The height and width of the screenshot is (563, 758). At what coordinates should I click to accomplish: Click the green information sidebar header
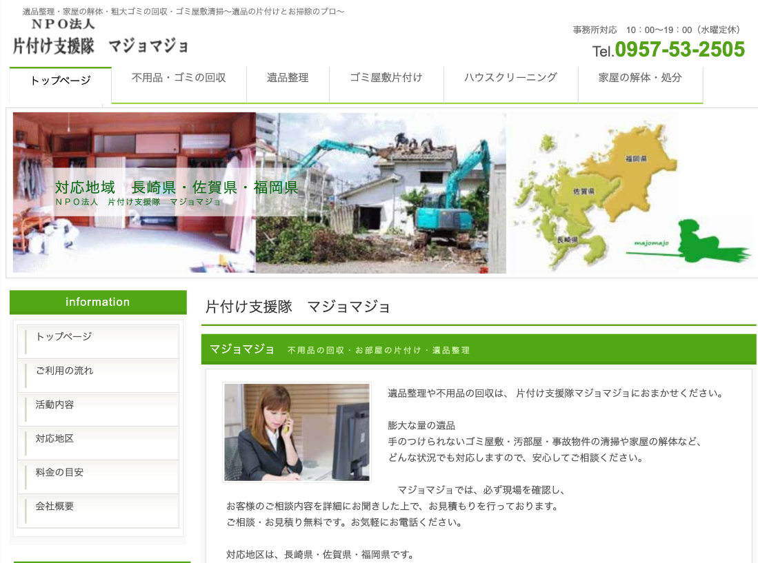click(98, 302)
